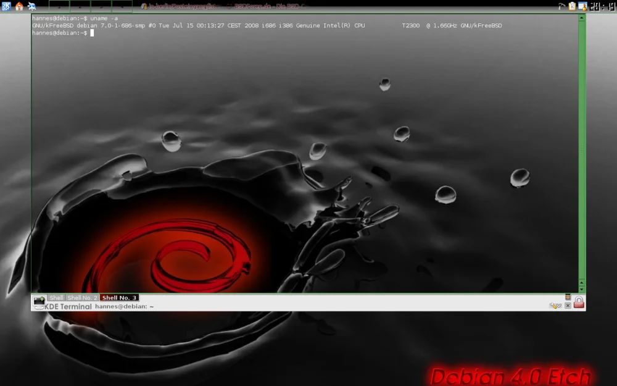
Task: Open the KOrganizer reminder tray icon
Action: pos(583,6)
